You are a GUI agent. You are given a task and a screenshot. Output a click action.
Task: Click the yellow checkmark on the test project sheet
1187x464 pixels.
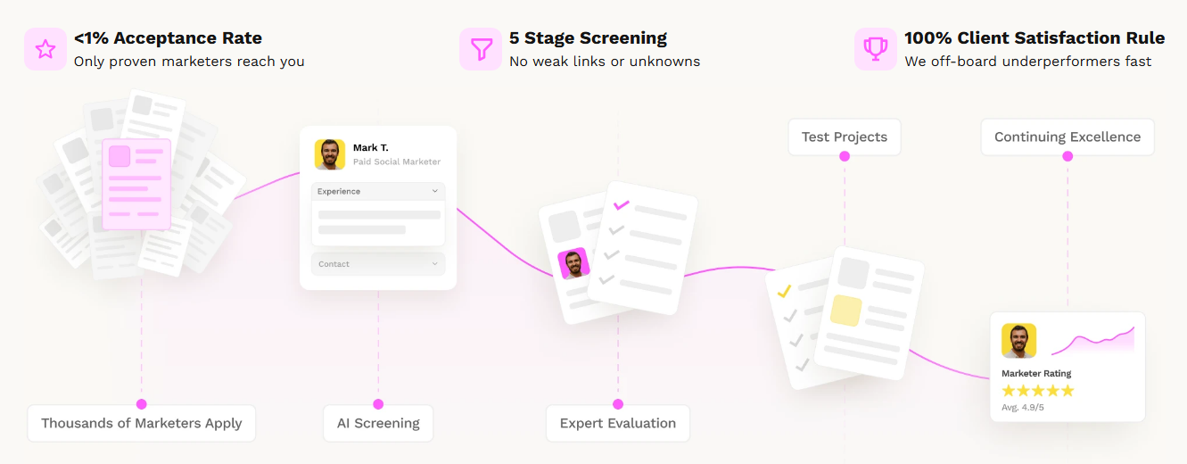[785, 291]
